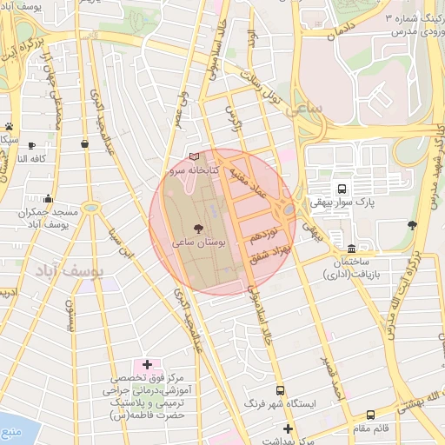
Task: Select the بوستان ساعی park name label
Action: coord(199,242)
